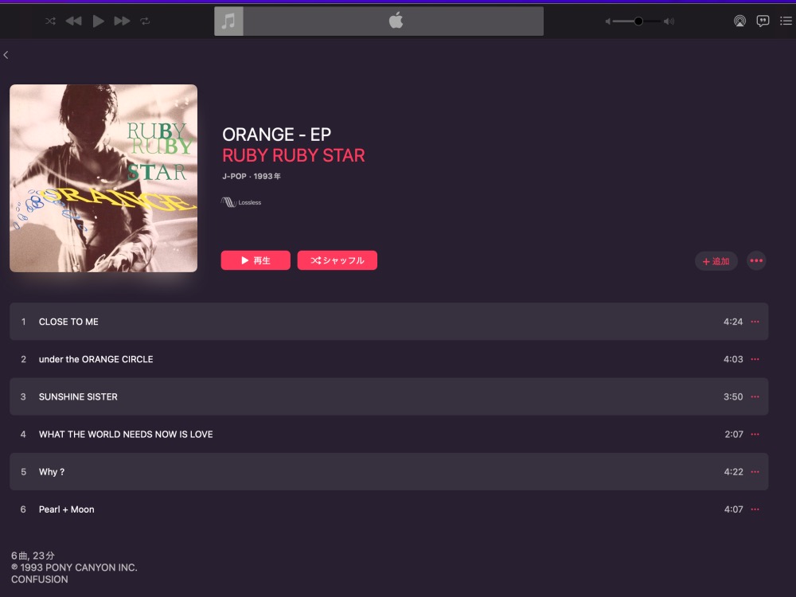Skip back to previous track
796x597 pixels.
73,21
